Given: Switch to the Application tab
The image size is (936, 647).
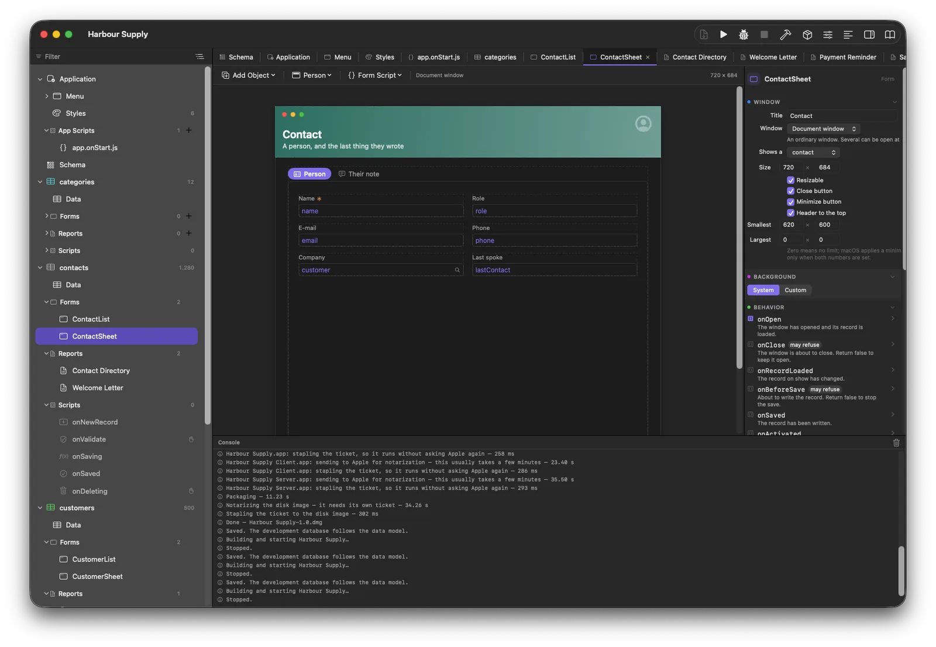Looking at the screenshot, I should pyautogui.click(x=288, y=57).
